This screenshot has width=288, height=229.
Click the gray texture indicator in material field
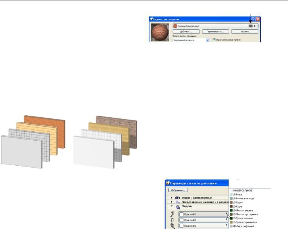[x=251, y=26]
